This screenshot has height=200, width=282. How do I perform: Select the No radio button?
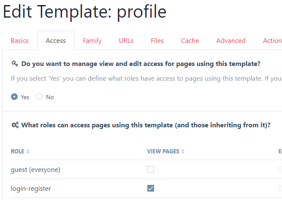pyautogui.click(x=39, y=97)
